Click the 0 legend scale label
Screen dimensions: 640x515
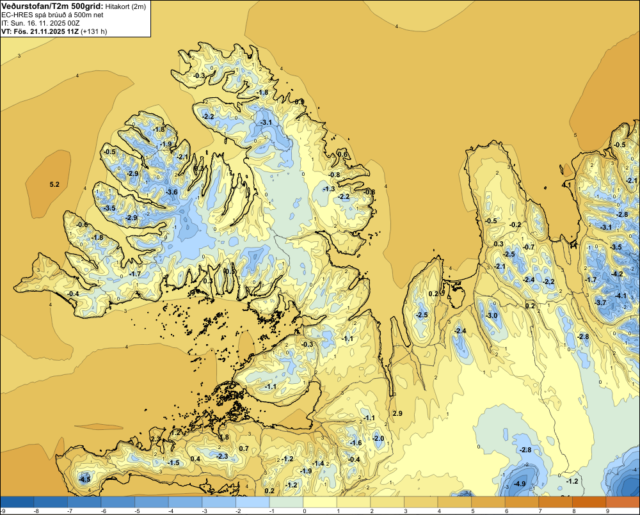coord(305,511)
